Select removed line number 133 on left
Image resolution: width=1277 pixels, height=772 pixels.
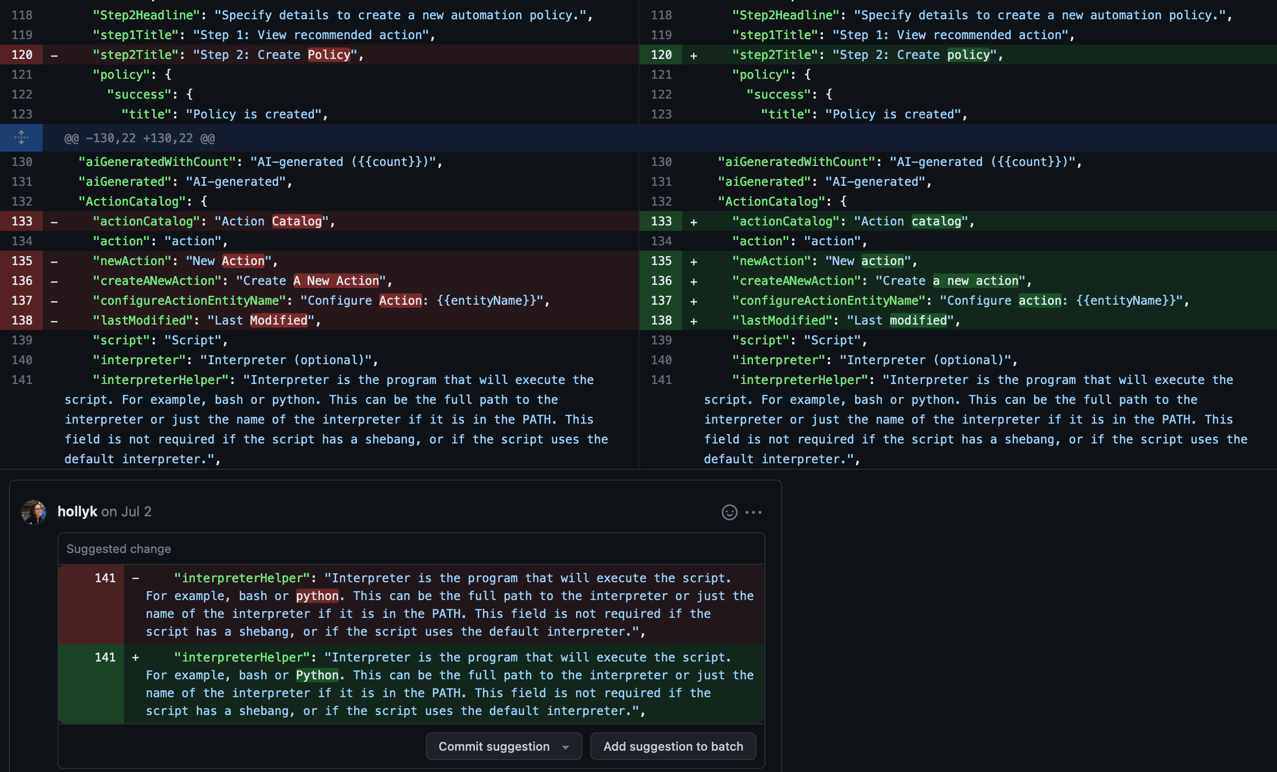click(22, 221)
